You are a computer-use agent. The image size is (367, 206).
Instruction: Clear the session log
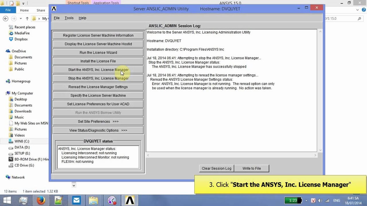216,169
